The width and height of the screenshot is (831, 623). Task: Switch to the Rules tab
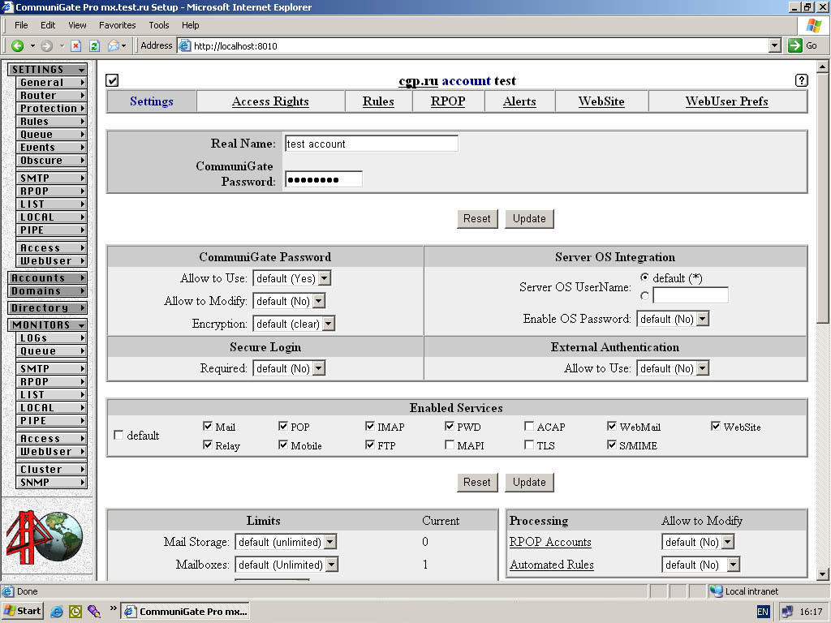click(378, 101)
